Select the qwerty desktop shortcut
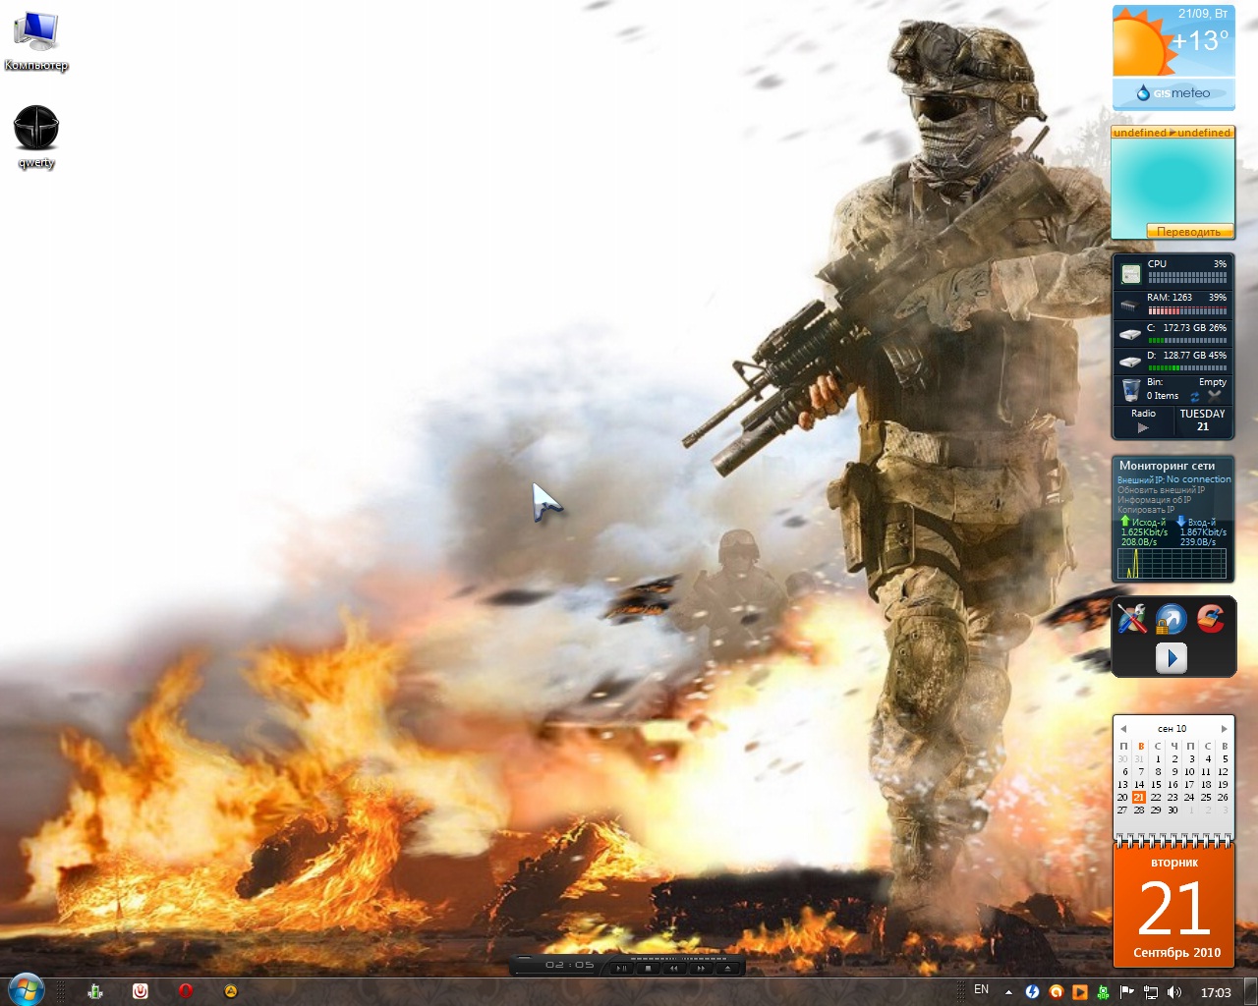The width and height of the screenshot is (1258, 1006). (x=36, y=137)
